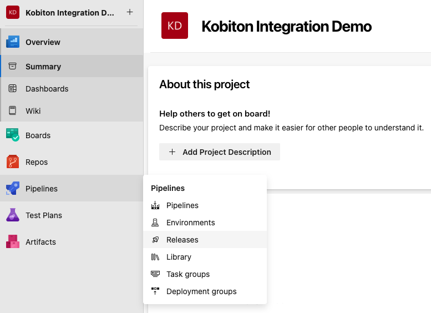Screen dimensions: 431x313
Task: Click the Releases rocket icon
Action: click(x=155, y=240)
